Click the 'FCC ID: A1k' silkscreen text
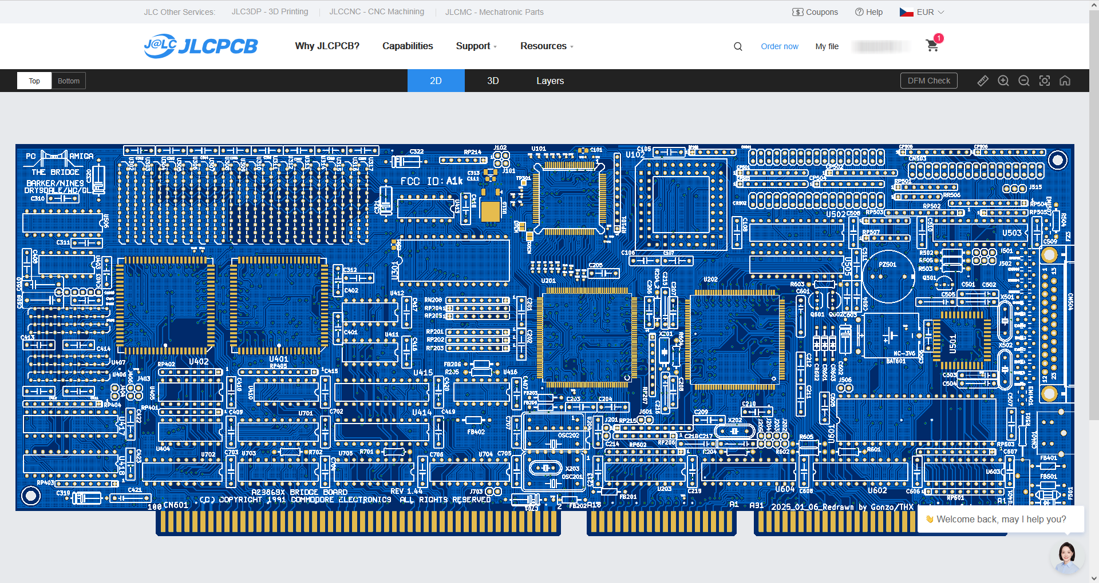The image size is (1099, 583). (x=431, y=181)
